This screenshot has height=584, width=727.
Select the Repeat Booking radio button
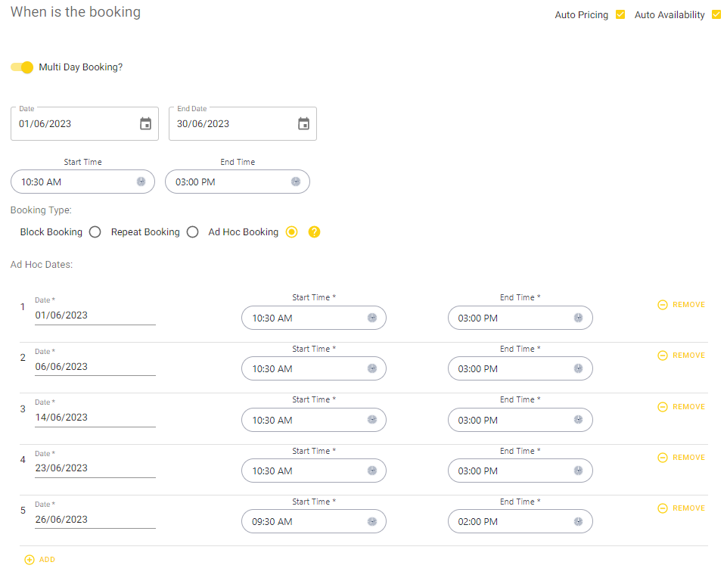tap(192, 231)
